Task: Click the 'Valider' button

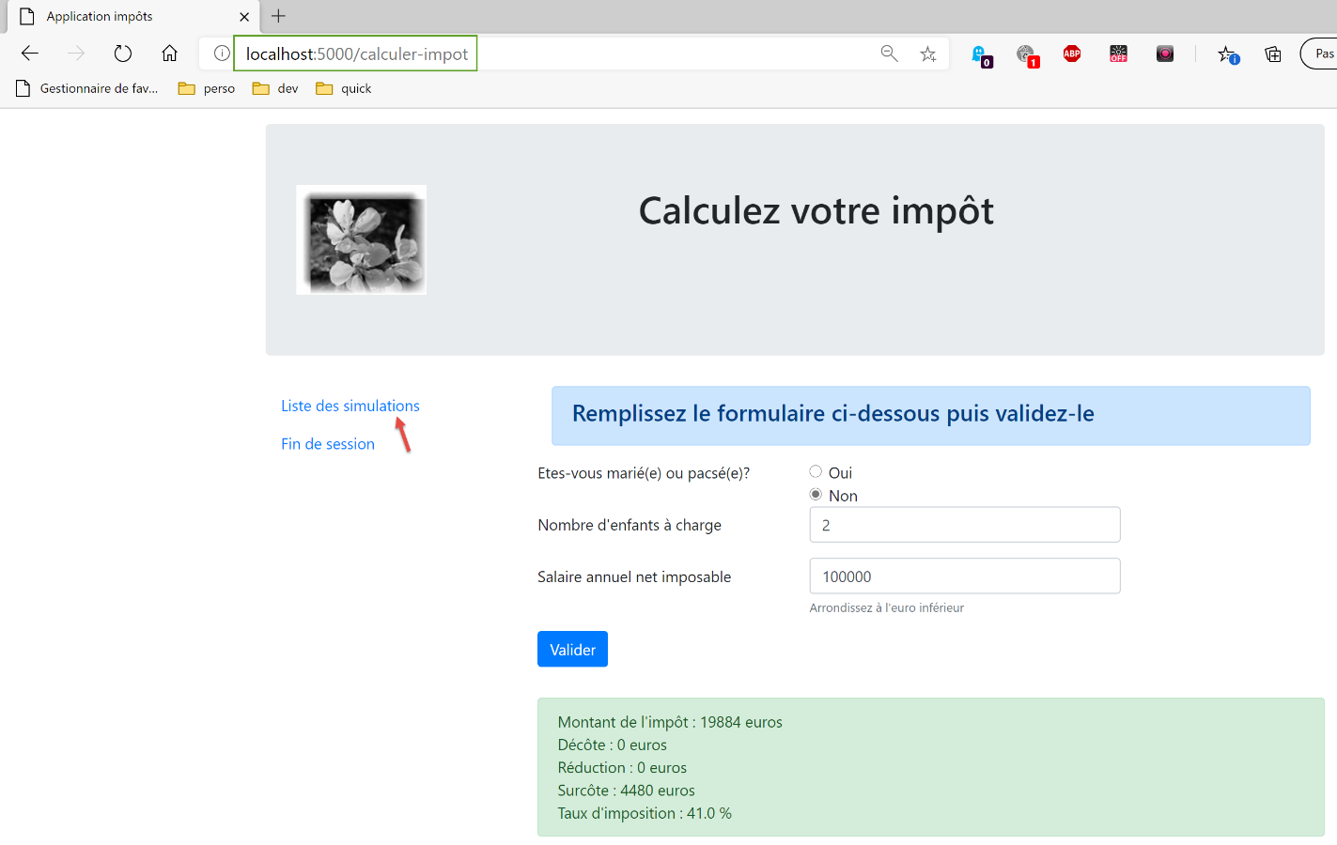Action: [572, 649]
